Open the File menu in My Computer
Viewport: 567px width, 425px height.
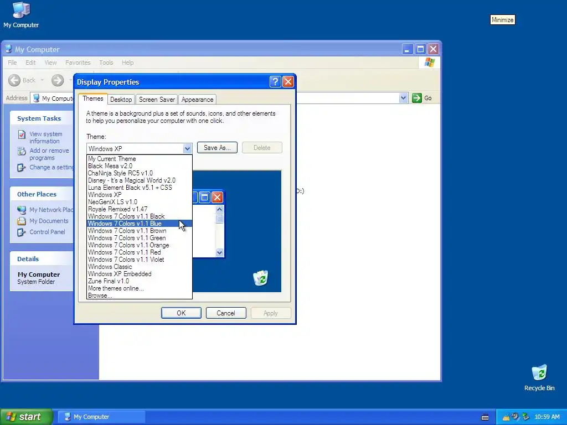(12, 63)
